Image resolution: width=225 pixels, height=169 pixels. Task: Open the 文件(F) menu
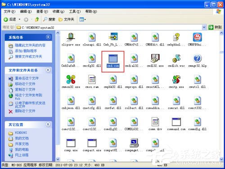pyautogui.click(x=9, y=11)
